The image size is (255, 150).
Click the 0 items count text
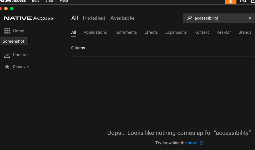tap(78, 48)
